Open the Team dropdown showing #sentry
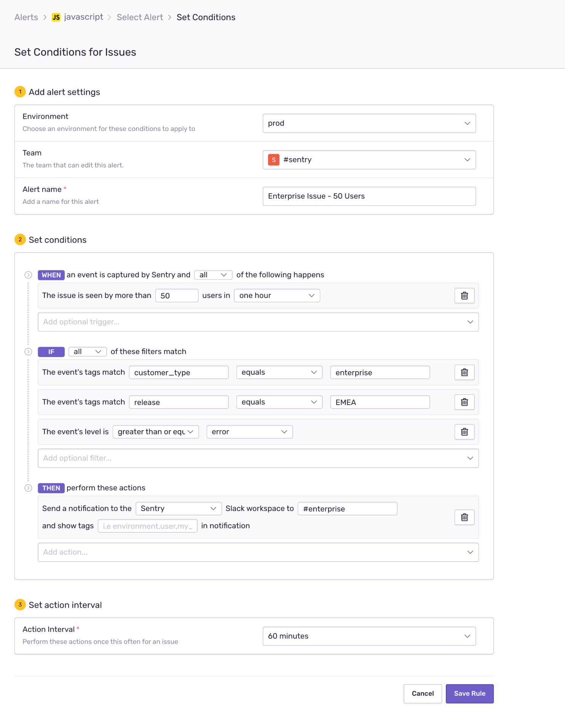Screen dimensions: 565x719 tap(369, 160)
